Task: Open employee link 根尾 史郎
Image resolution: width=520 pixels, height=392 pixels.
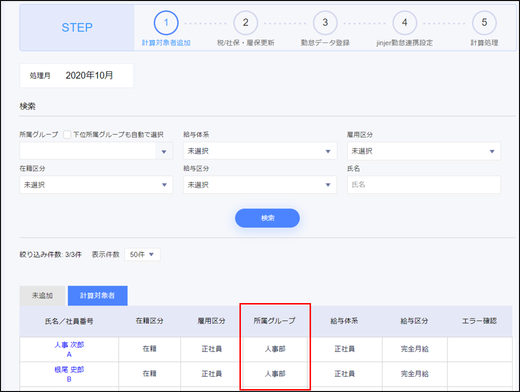Action: (69, 370)
